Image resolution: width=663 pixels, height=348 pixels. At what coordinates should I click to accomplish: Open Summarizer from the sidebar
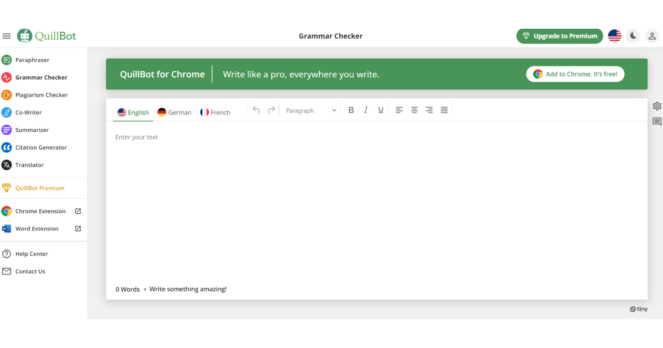(32, 130)
